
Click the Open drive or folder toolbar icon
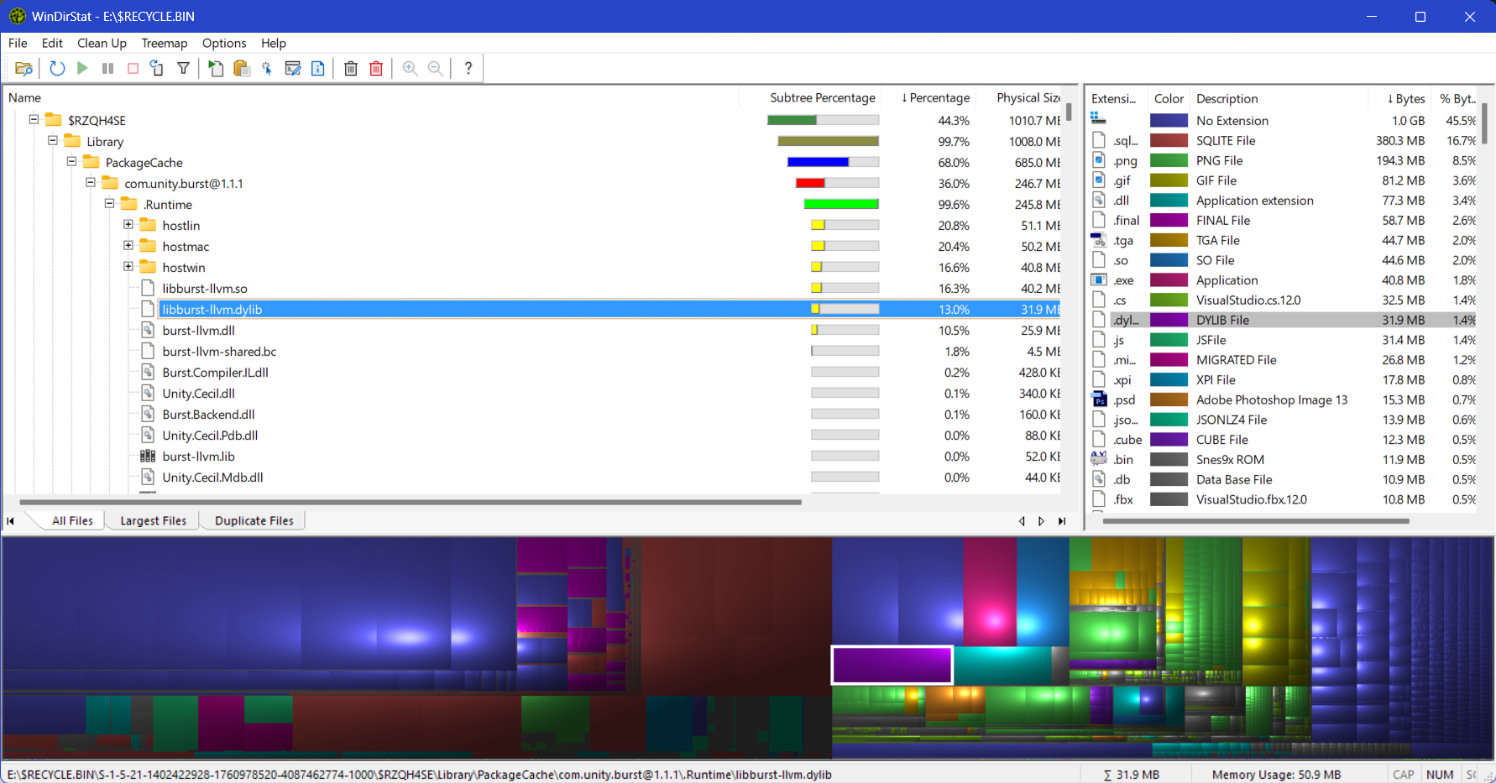(x=24, y=69)
